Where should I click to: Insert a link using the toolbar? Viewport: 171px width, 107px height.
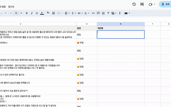pyautogui.click(x=93, y=13)
